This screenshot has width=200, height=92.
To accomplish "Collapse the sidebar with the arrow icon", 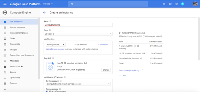I will pyautogui.click(x=5, y=89).
